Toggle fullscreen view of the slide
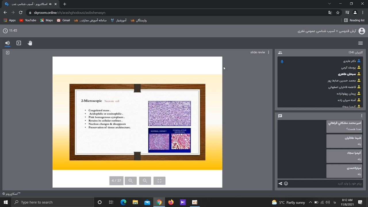The width and height of the screenshot is (368, 207). (x=159, y=181)
